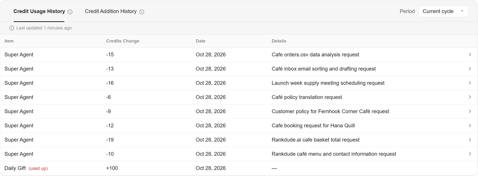Screen dimensions: 478x176
Task: Click info icon next to Credit Usage History
Action: [x=70, y=12]
